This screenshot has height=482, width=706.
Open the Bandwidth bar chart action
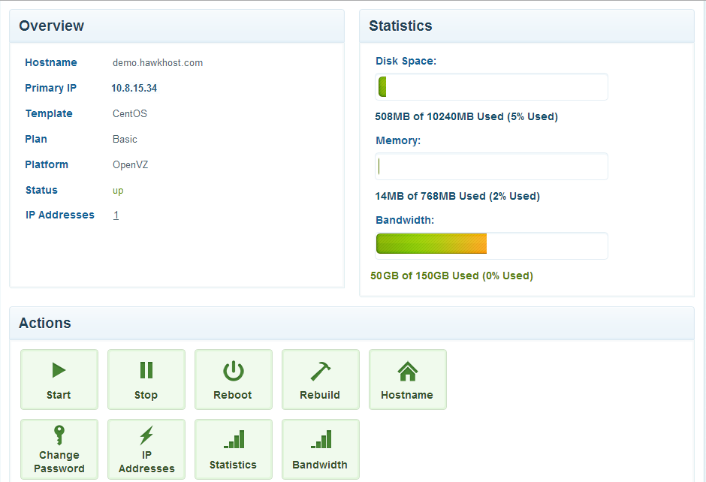click(x=320, y=439)
